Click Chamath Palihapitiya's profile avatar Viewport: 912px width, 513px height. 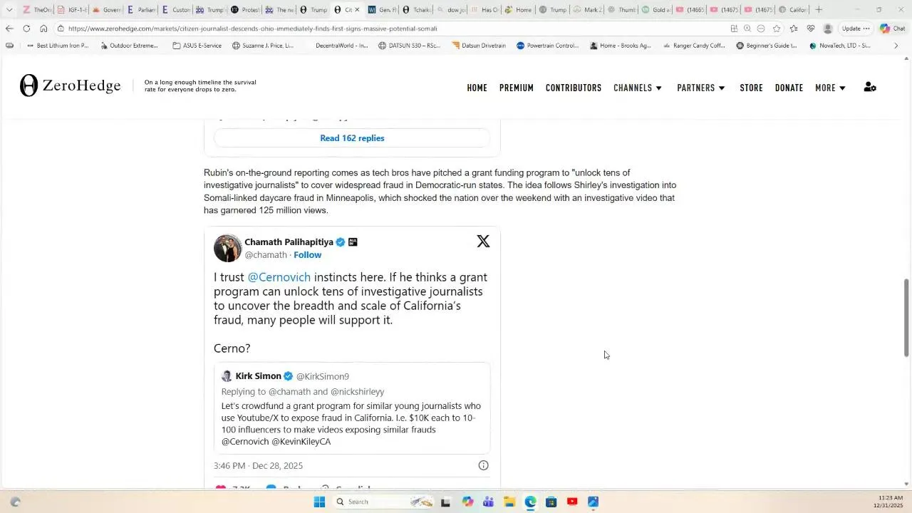tap(227, 248)
